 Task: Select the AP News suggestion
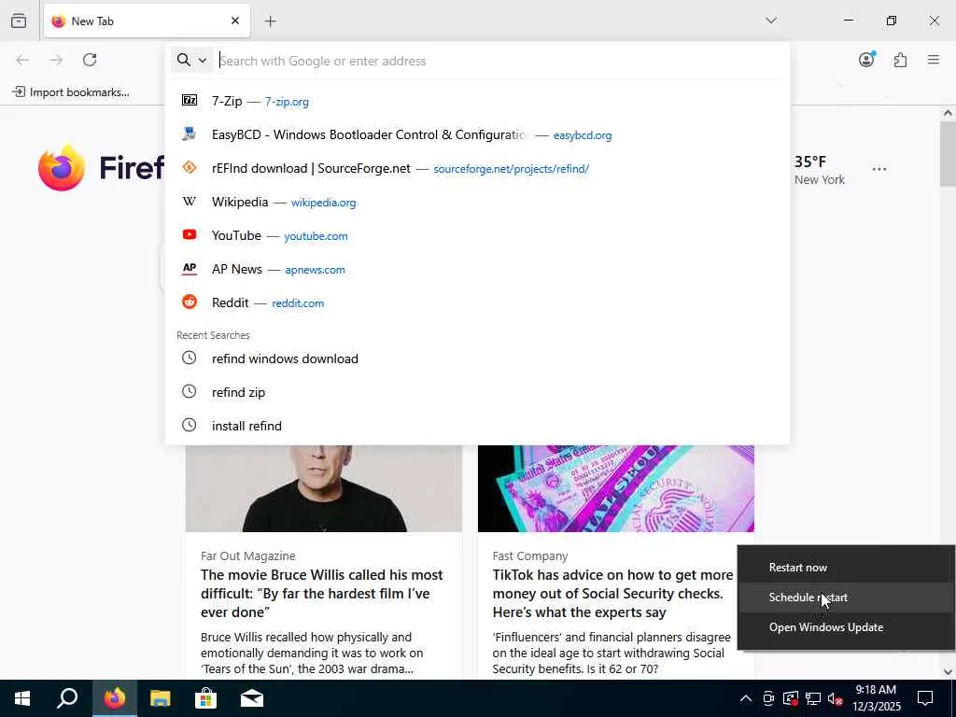pos(477,269)
